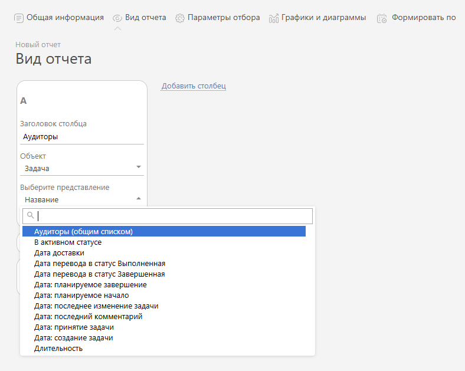This screenshot has height=371, width=465.
Task: Click the eye icon for Вид отчета
Action: 117,18
